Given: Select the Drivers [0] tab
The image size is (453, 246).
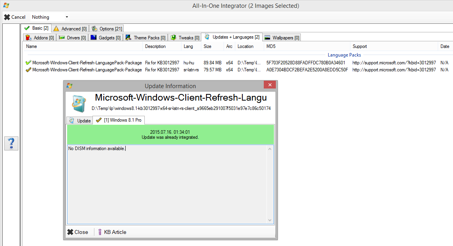Looking at the screenshot, I should [73, 38].
